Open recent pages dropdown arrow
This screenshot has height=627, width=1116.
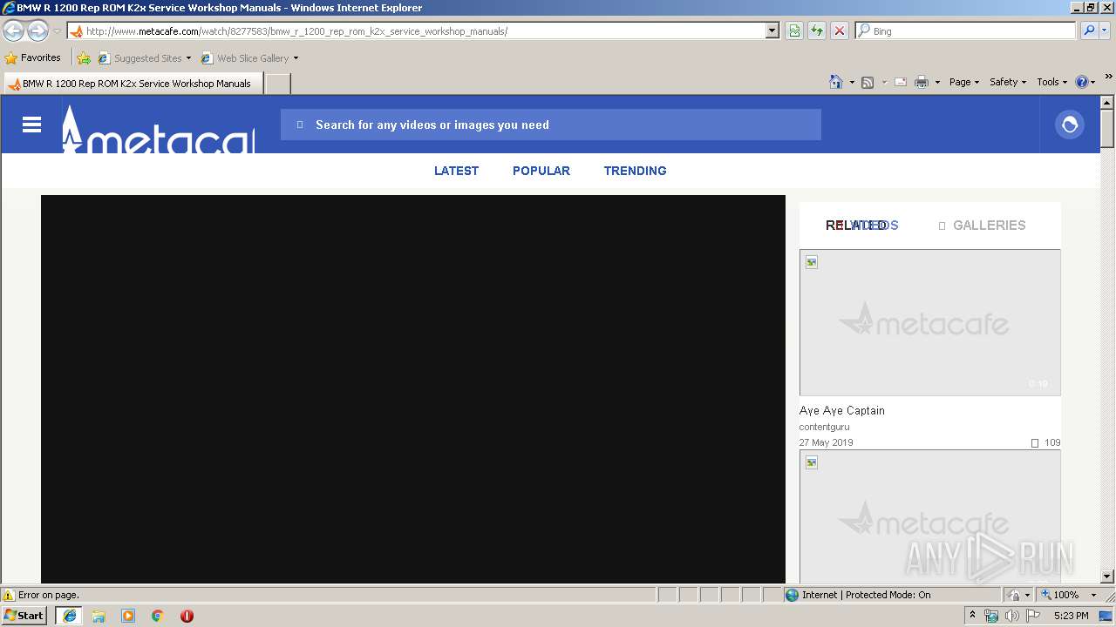(57, 31)
